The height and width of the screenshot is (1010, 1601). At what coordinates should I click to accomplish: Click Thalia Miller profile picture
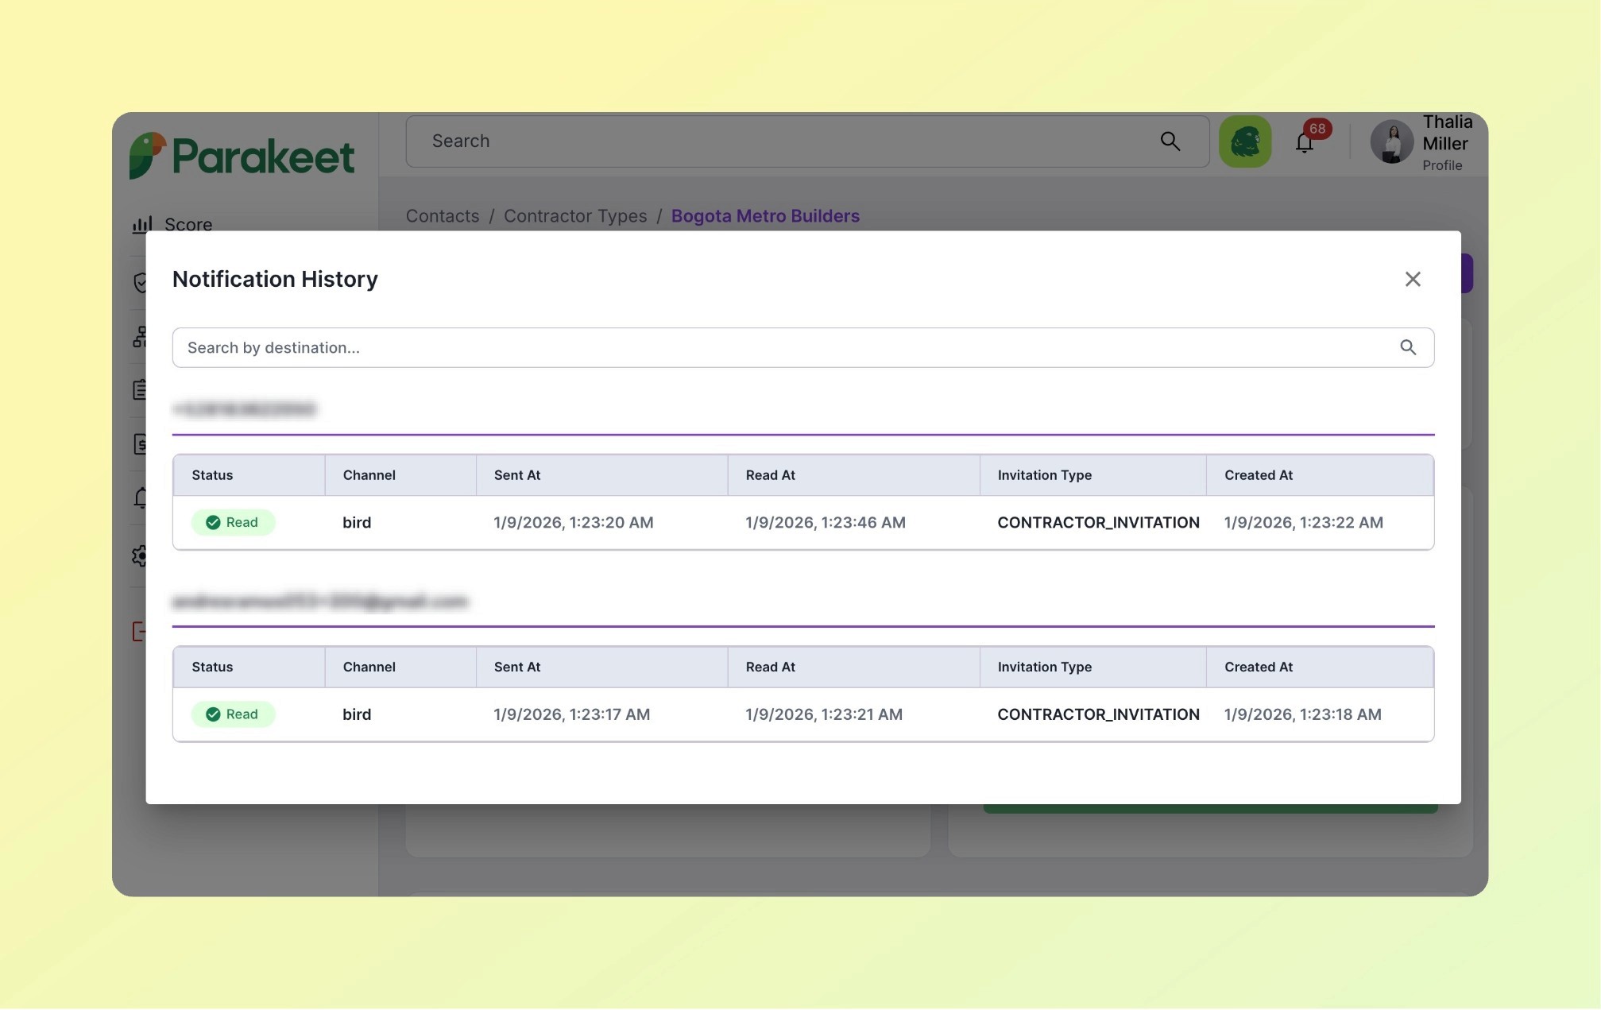tap(1392, 142)
